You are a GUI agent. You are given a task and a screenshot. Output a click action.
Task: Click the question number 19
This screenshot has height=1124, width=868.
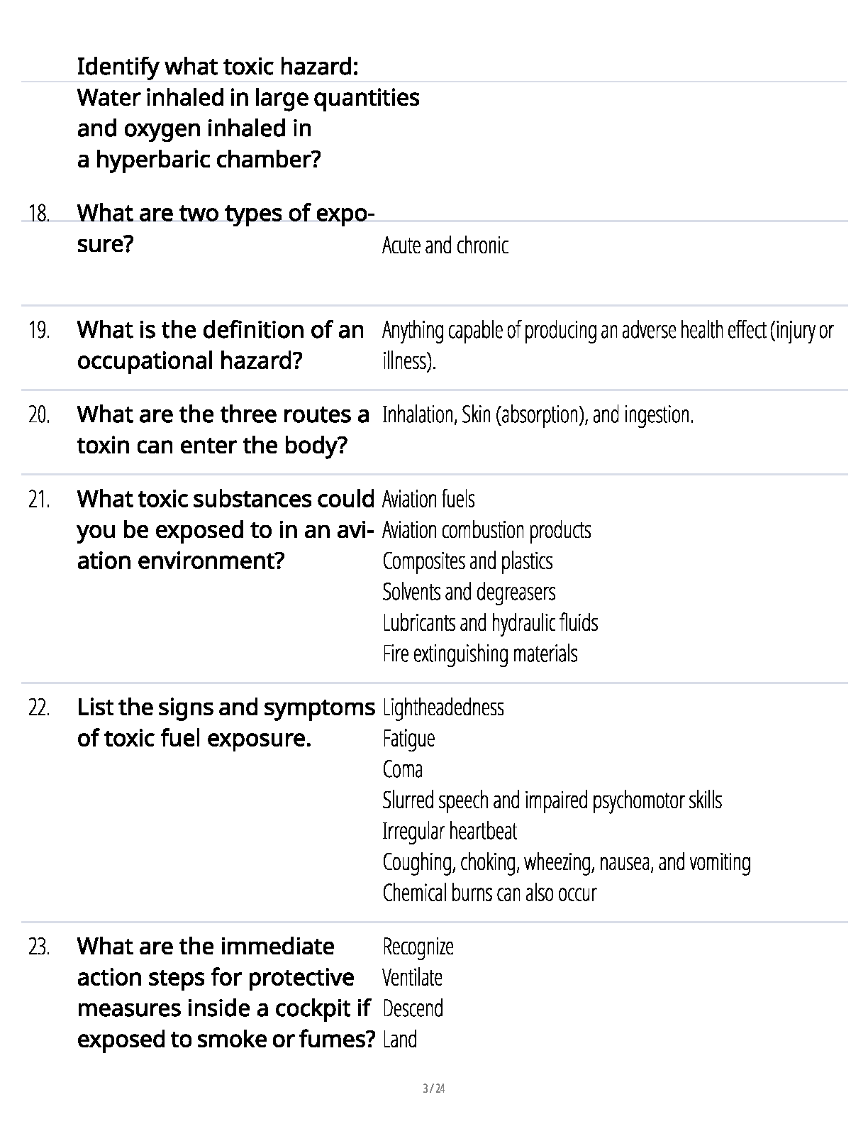pos(39,330)
